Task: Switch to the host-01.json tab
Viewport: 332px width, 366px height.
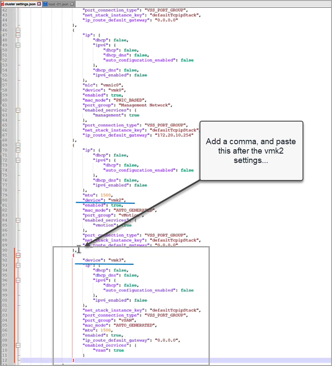Action: coord(59,4)
